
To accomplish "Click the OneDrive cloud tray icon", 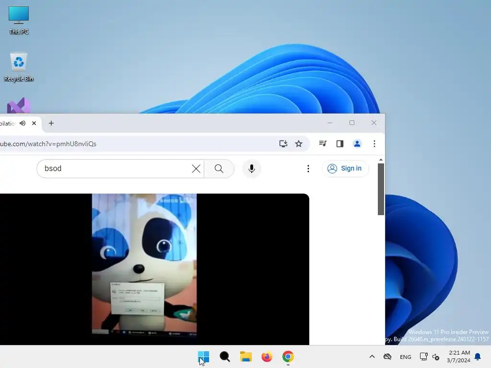I will point(387,356).
